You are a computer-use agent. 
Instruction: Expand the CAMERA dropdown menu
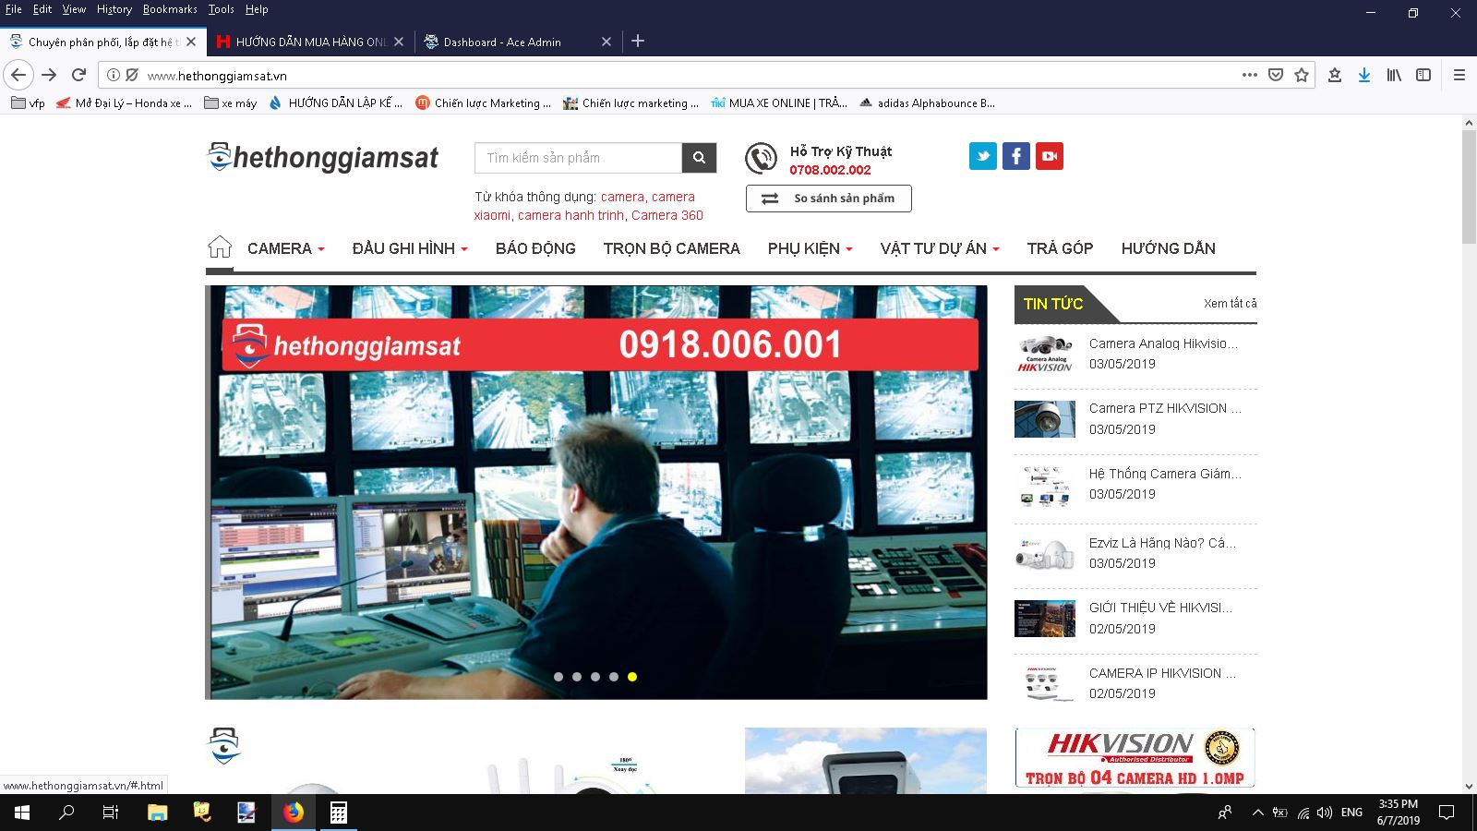point(286,248)
